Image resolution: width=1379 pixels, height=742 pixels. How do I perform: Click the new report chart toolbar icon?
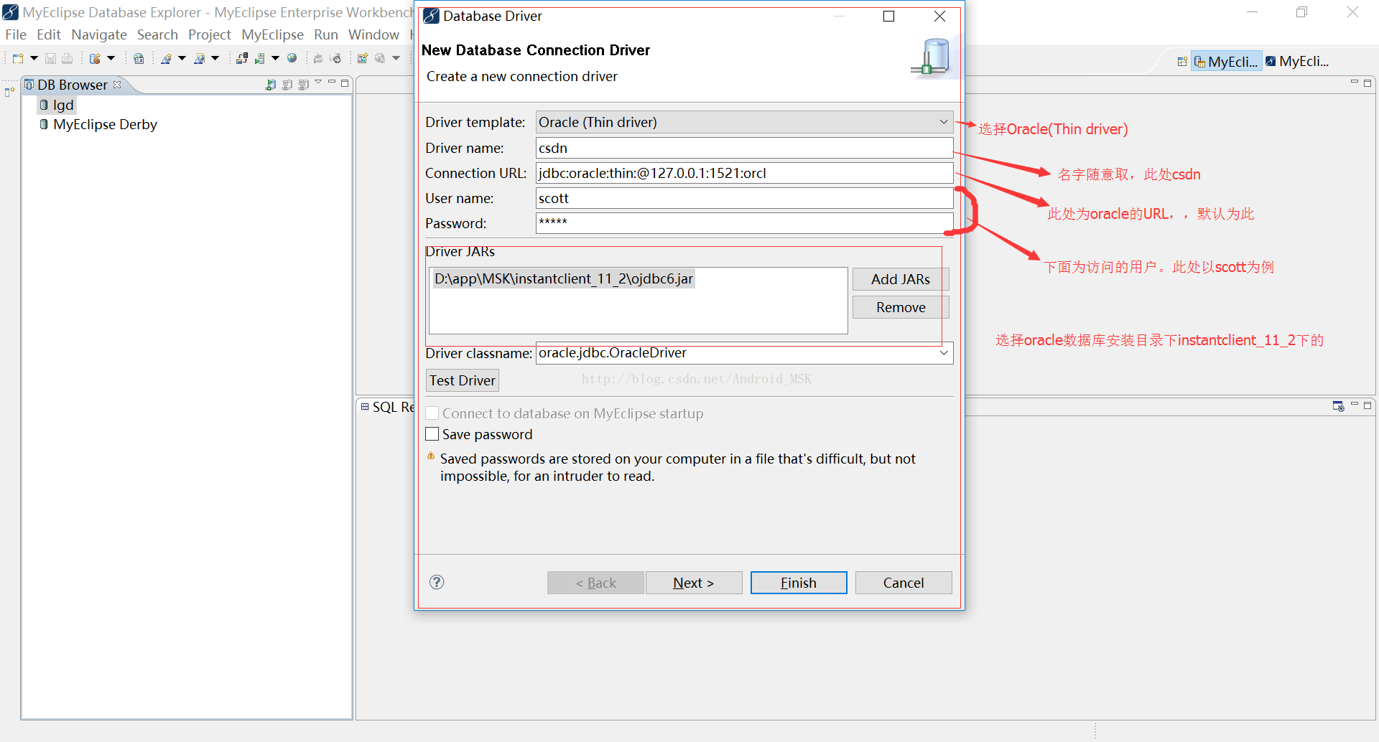(363, 59)
